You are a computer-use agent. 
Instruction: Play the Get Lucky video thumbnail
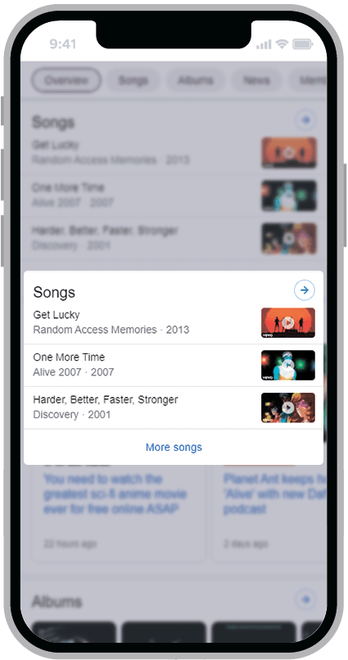(x=288, y=323)
